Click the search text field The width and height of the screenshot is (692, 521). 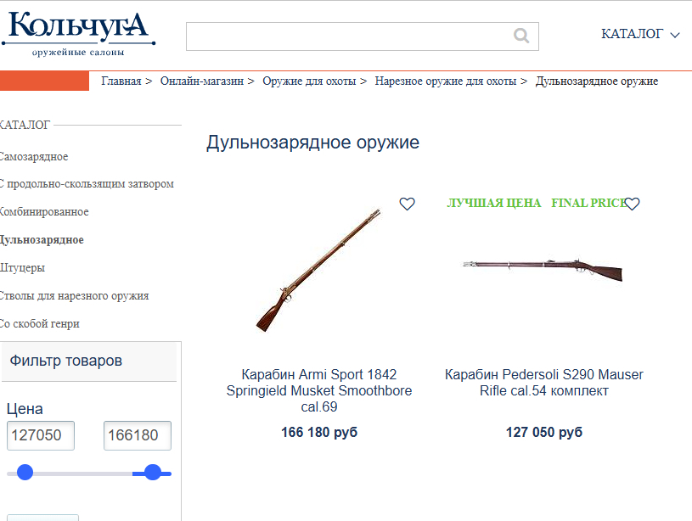[x=362, y=36]
